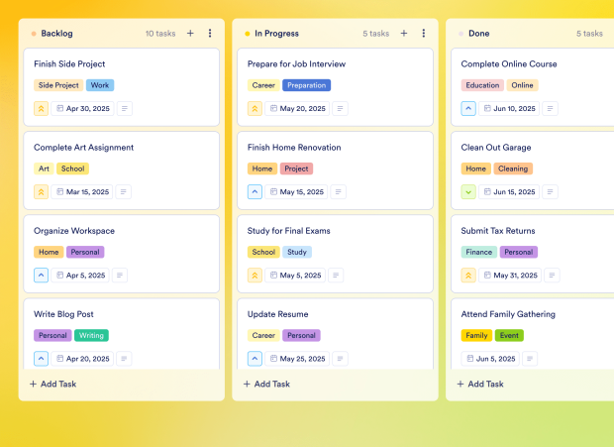
Task: Open Apr 20, 2025 due date picker
Action: pyautogui.click(x=82, y=359)
